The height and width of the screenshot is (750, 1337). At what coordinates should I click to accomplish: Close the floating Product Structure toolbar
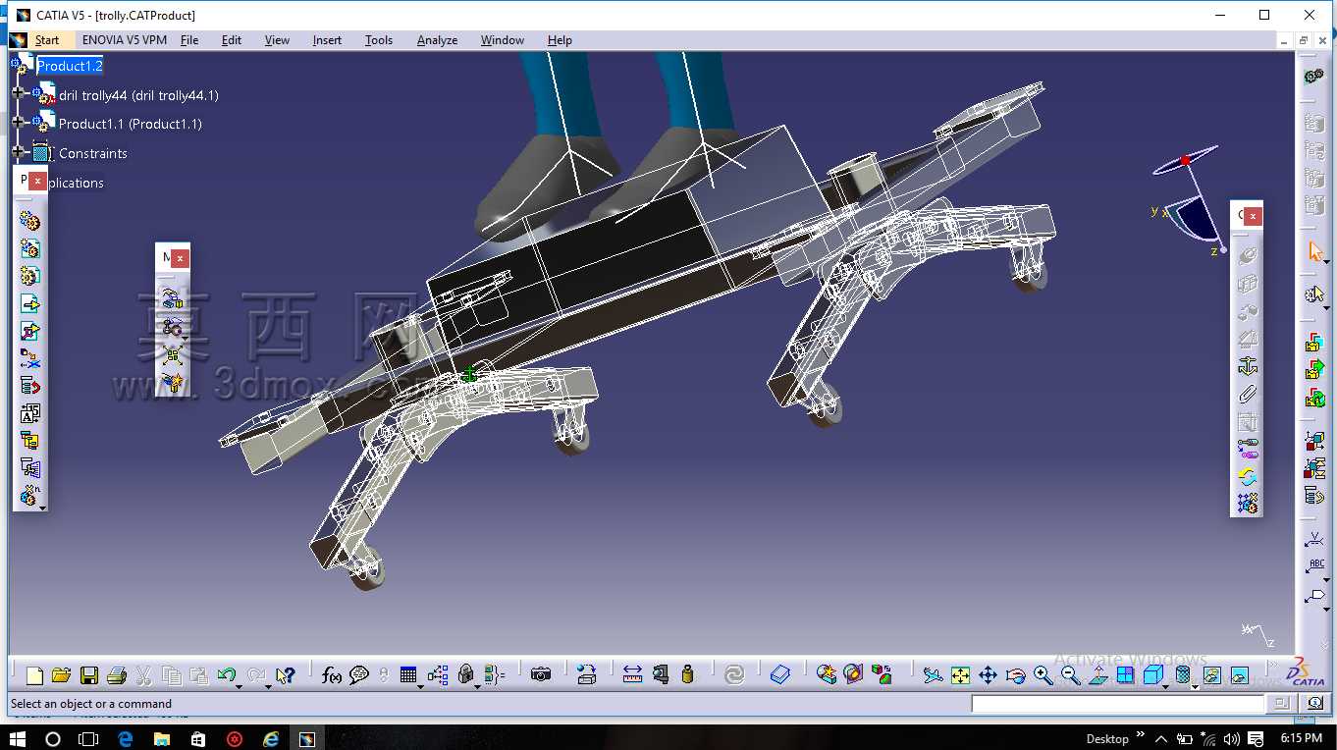point(37,181)
